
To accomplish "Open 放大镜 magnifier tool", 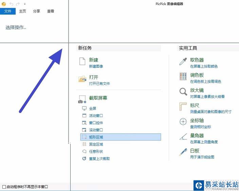I will (x=197, y=90).
